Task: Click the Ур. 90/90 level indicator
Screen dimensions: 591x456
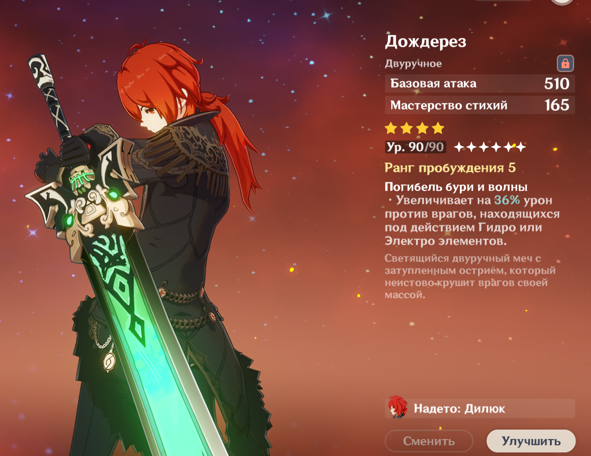Action: 415,147
